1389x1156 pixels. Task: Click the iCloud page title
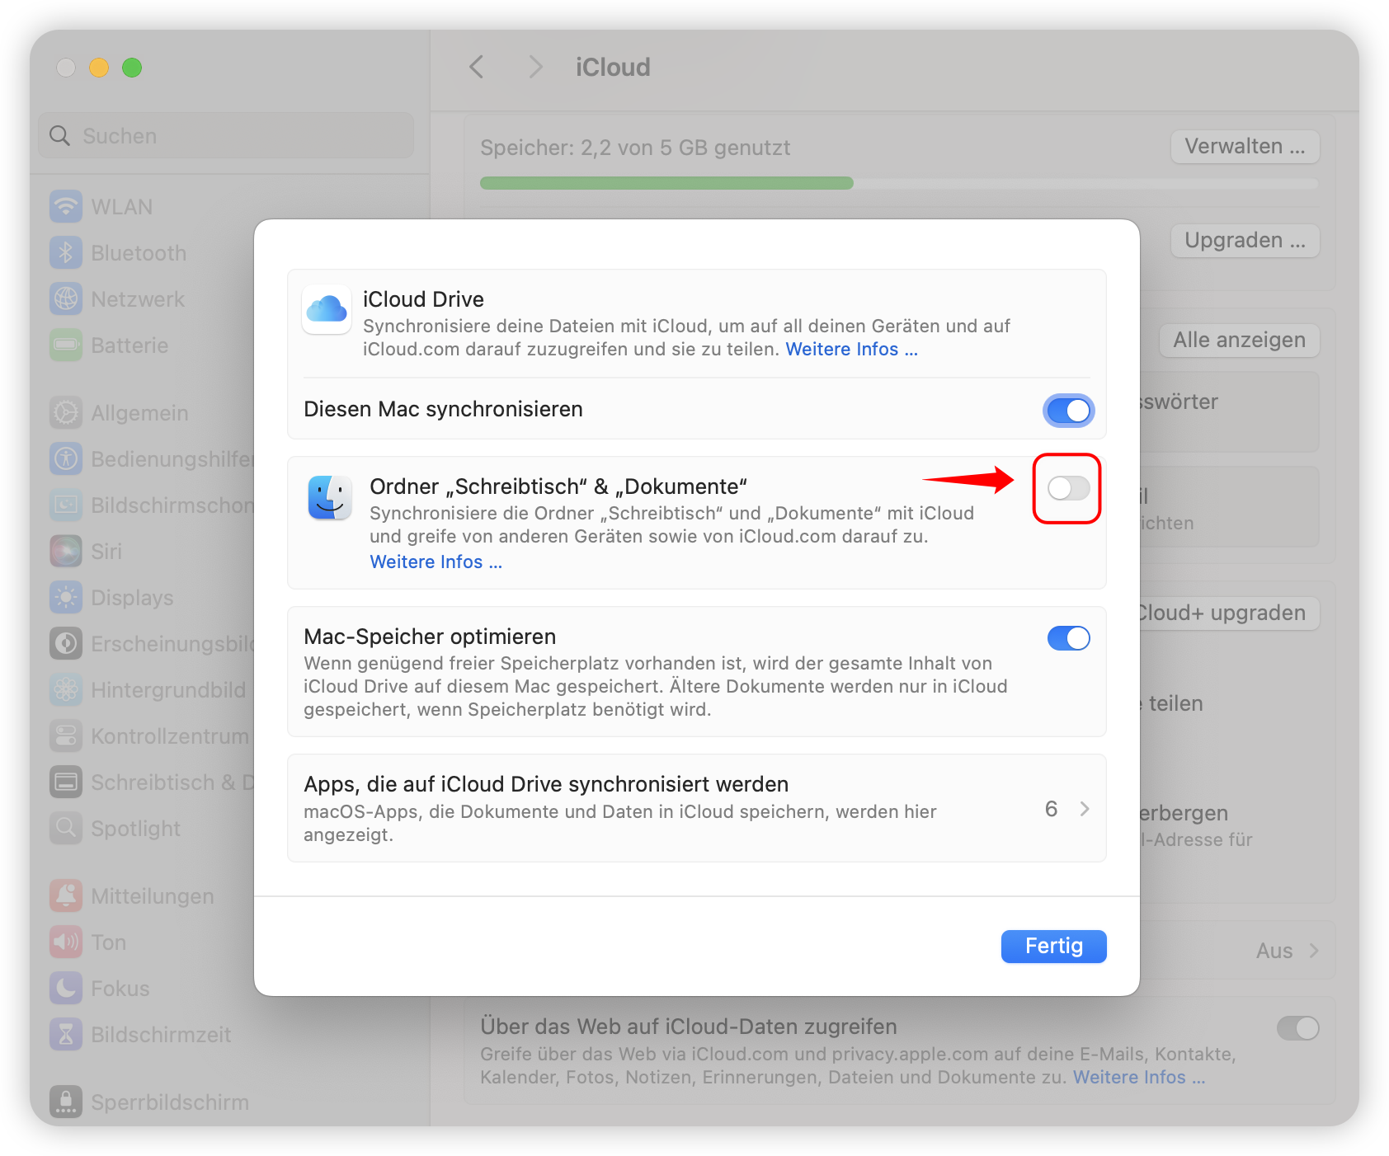[613, 67]
